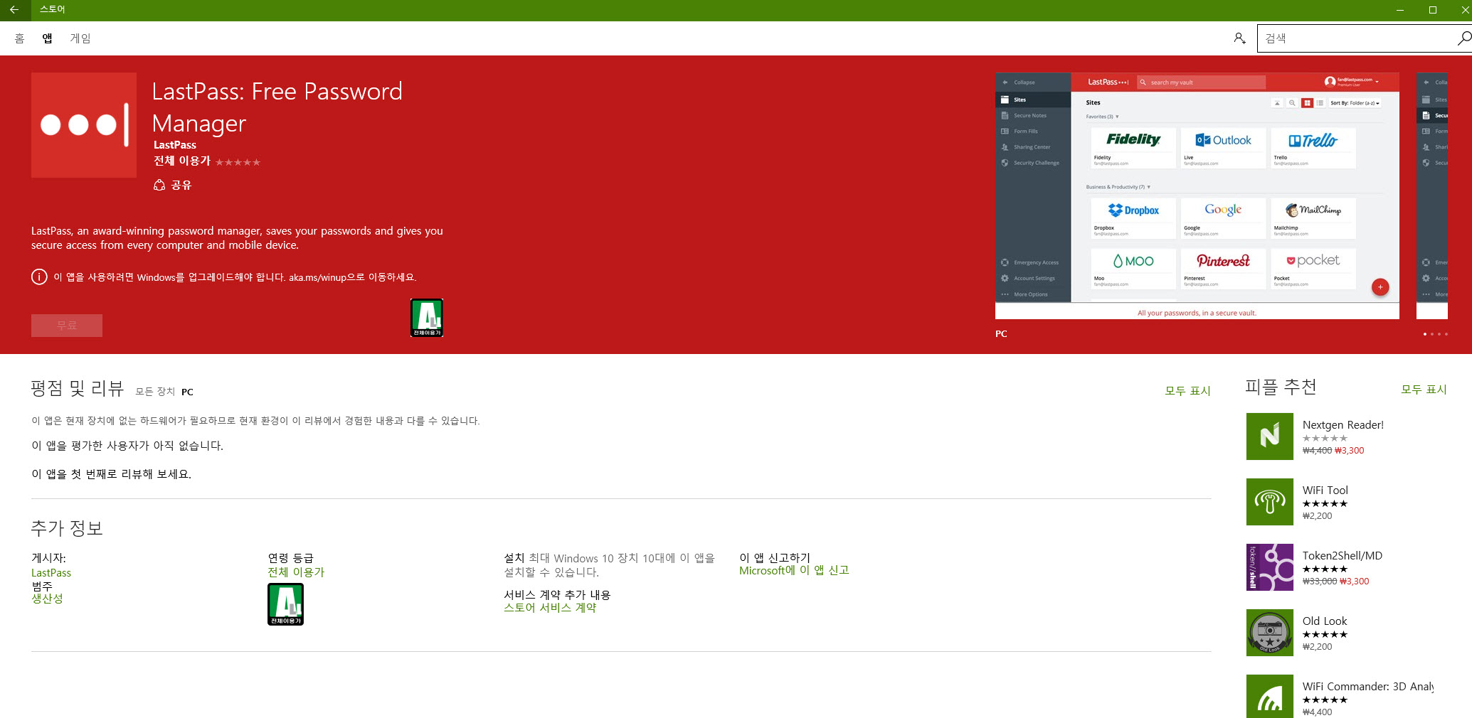Open the Token2Shell/MD app icon
Image resolution: width=1472 pixels, height=718 pixels.
coord(1270,567)
